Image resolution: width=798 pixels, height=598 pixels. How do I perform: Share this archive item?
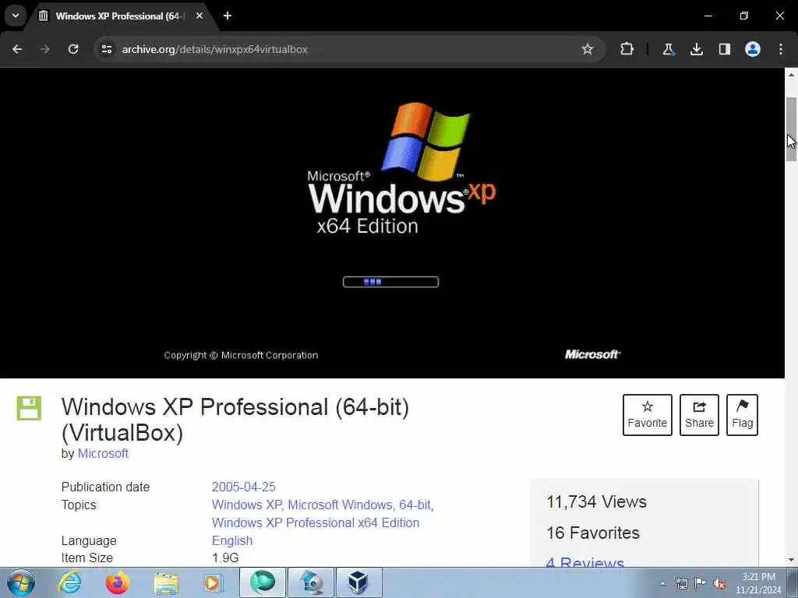click(x=699, y=415)
